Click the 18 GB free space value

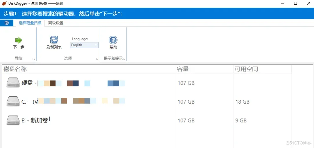(x=242, y=102)
